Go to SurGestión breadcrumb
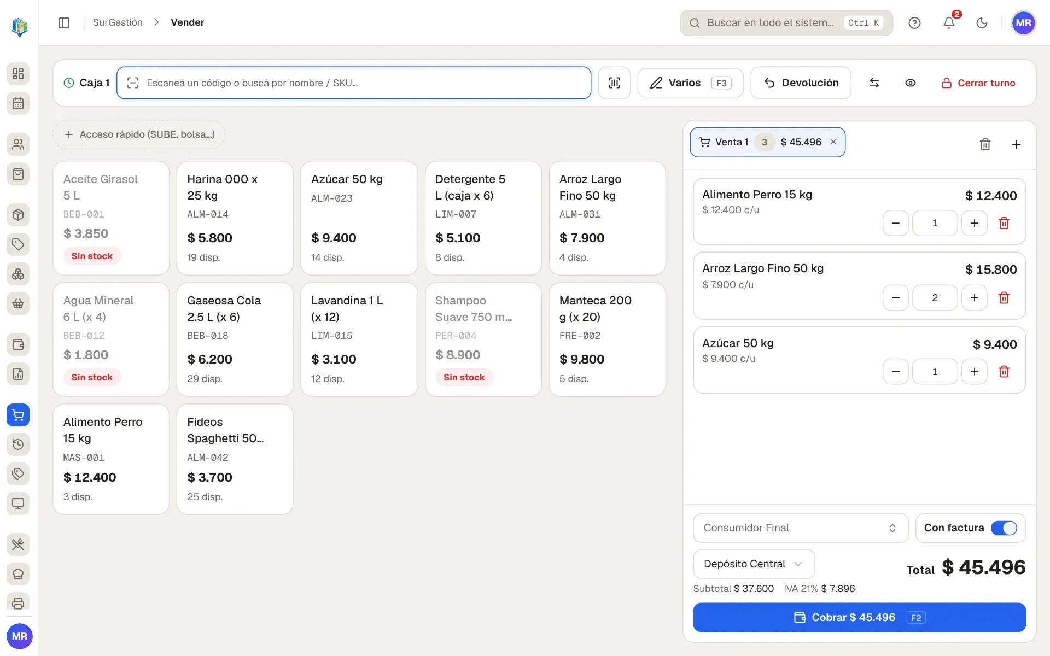Image resolution: width=1050 pixels, height=656 pixels. click(118, 22)
